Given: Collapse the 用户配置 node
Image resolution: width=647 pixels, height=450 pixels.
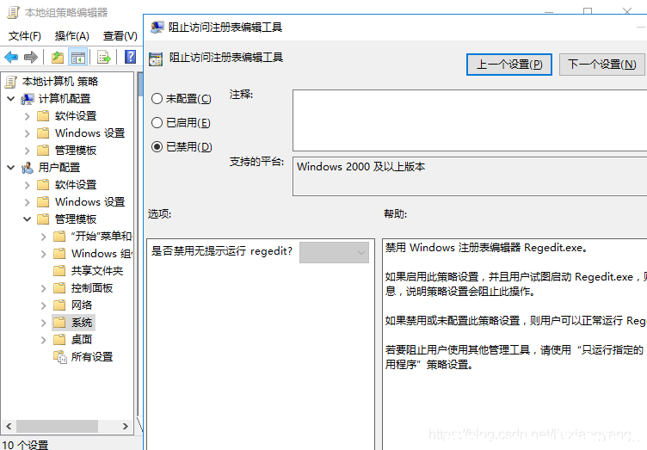Looking at the screenshot, I should pos(11,168).
